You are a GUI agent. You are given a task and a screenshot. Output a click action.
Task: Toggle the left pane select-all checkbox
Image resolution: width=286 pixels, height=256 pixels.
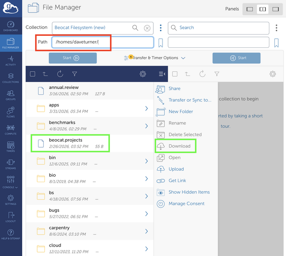(32, 74)
